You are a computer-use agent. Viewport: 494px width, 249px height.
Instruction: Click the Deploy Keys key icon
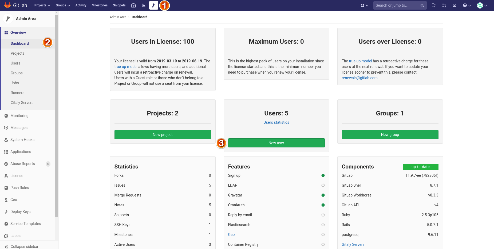click(6, 212)
